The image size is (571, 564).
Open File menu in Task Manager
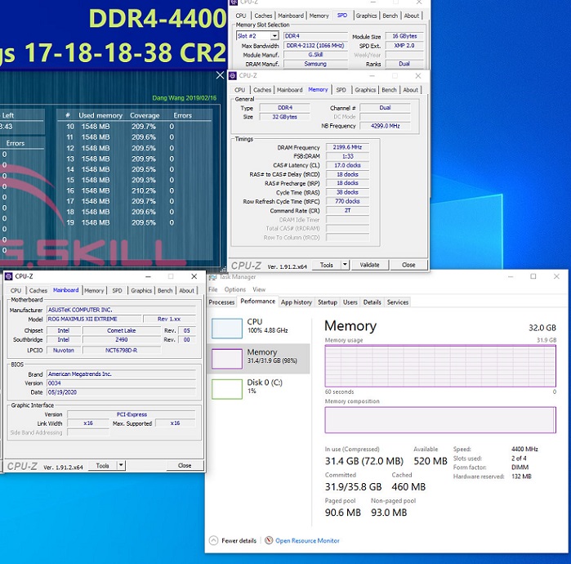coord(212,289)
